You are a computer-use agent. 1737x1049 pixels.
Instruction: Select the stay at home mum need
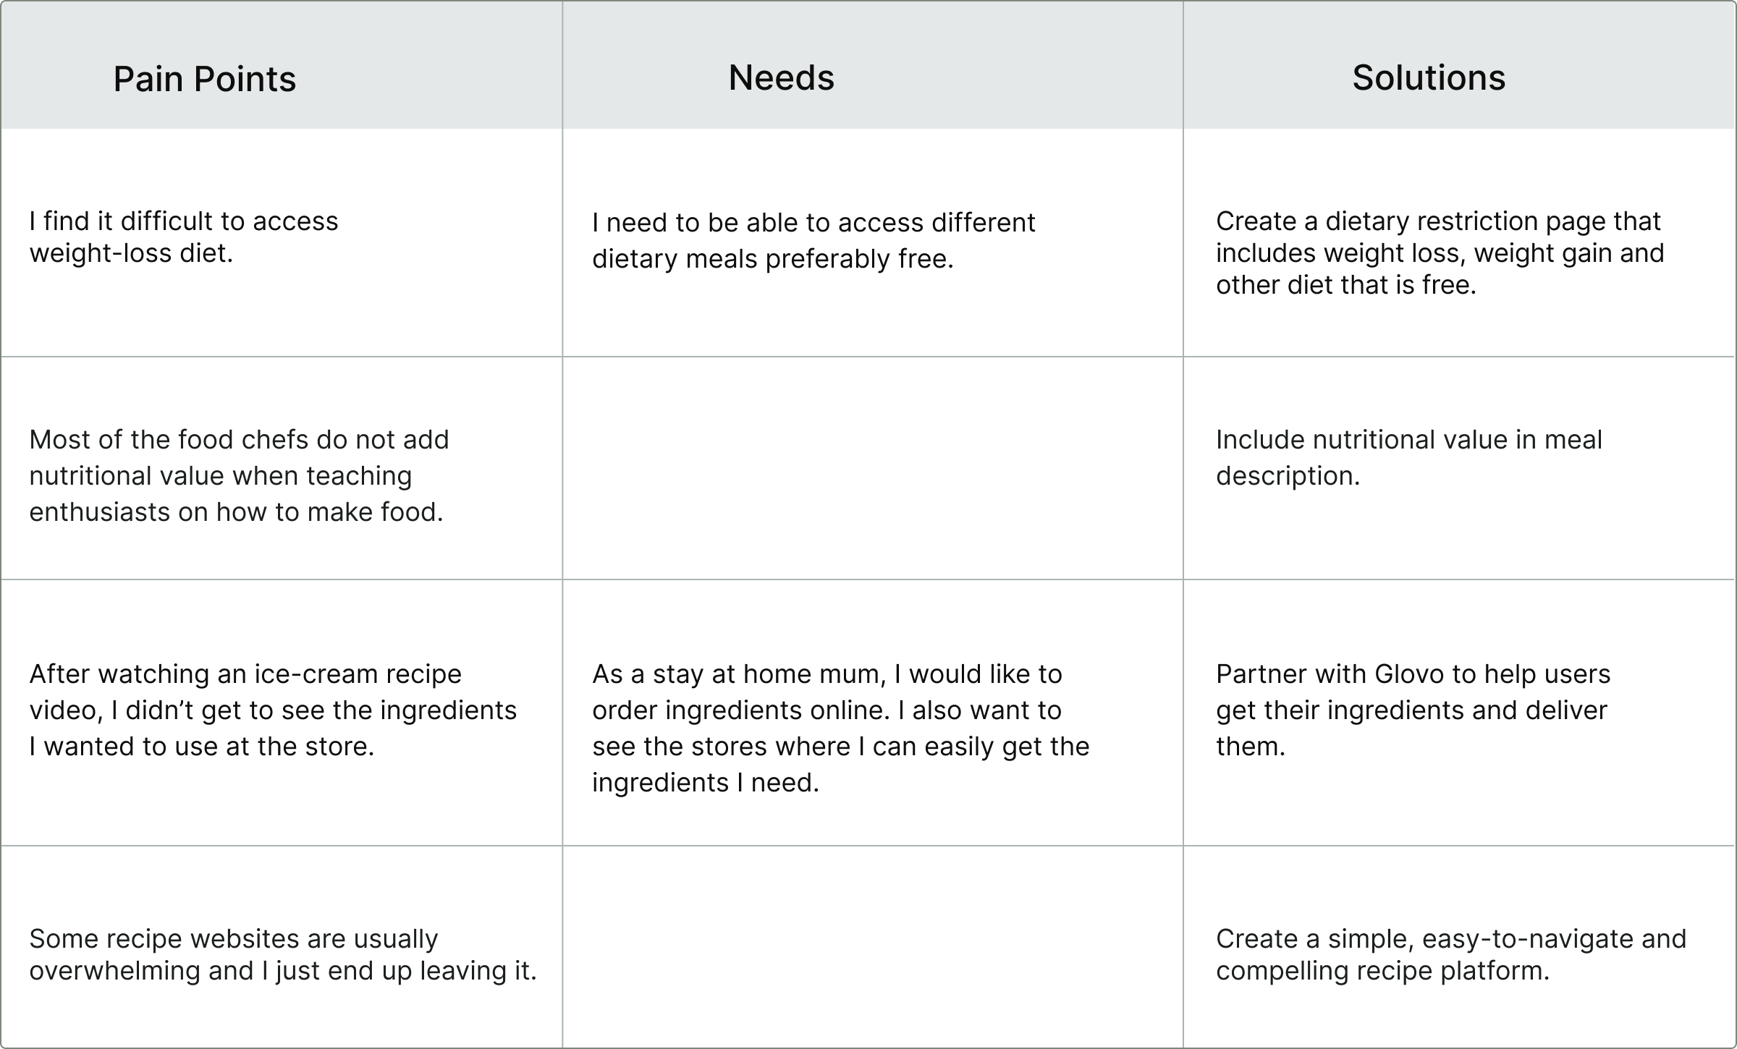click(840, 728)
